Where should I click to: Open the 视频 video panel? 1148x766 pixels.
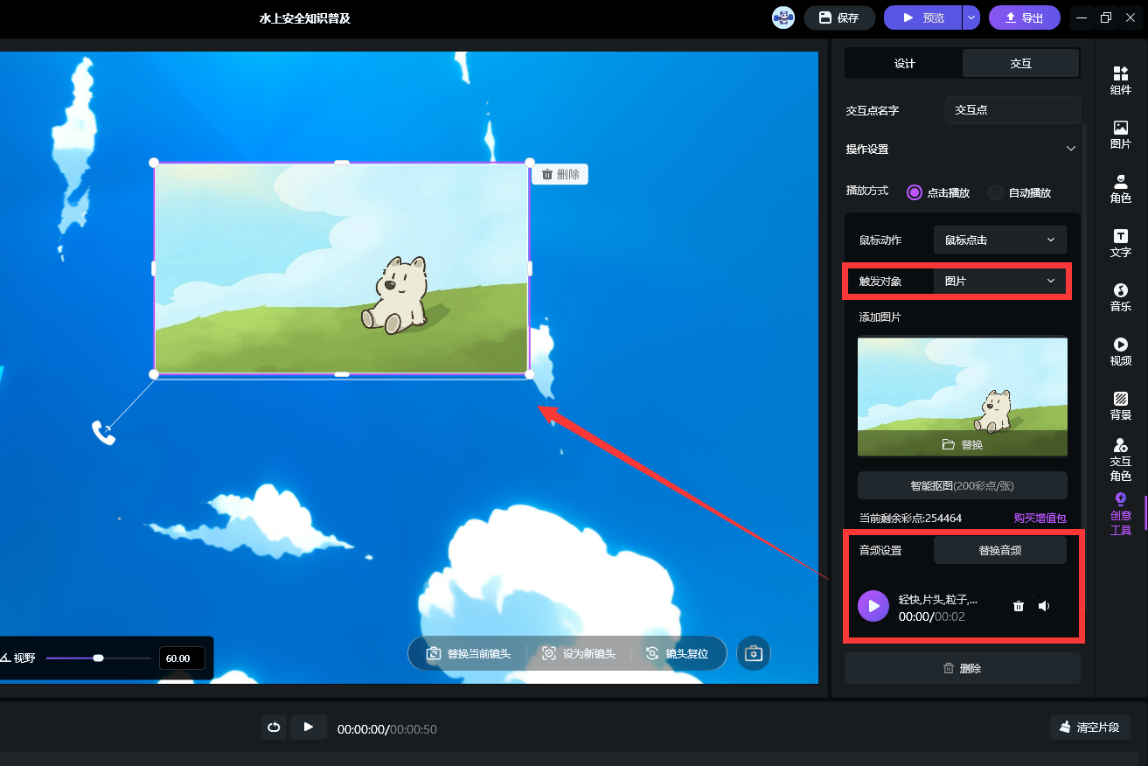click(1120, 351)
